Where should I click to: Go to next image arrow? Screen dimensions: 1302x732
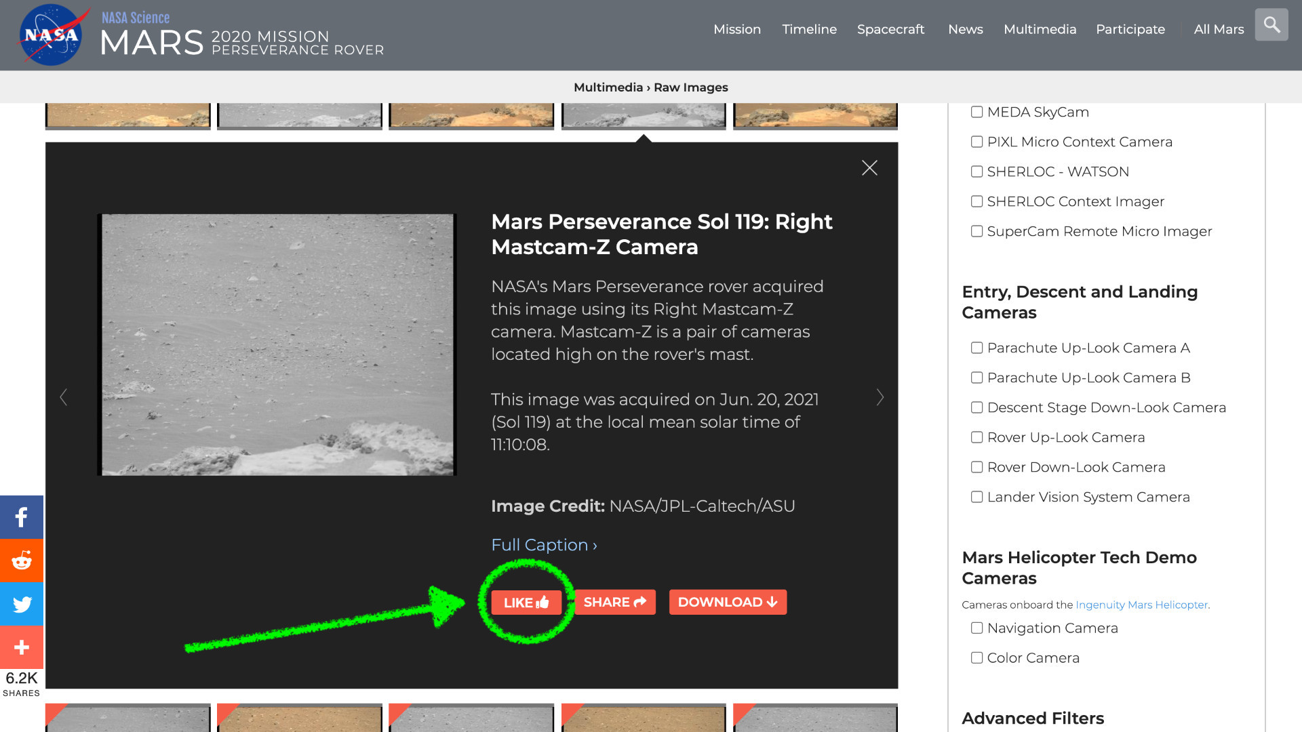(x=880, y=397)
